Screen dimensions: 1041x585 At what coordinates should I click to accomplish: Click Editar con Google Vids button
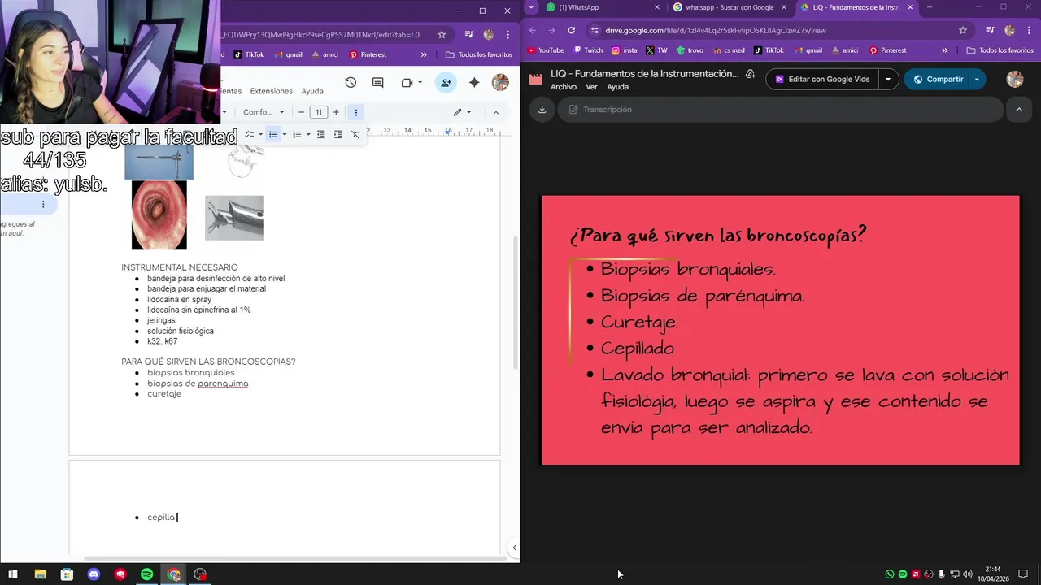point(823,80)
